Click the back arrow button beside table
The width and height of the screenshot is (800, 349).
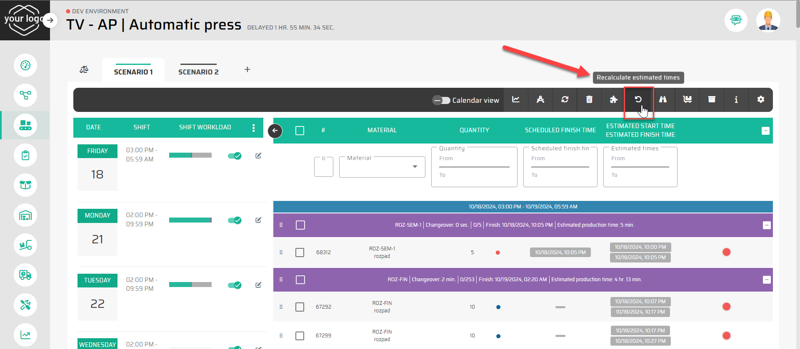point(275,131)
